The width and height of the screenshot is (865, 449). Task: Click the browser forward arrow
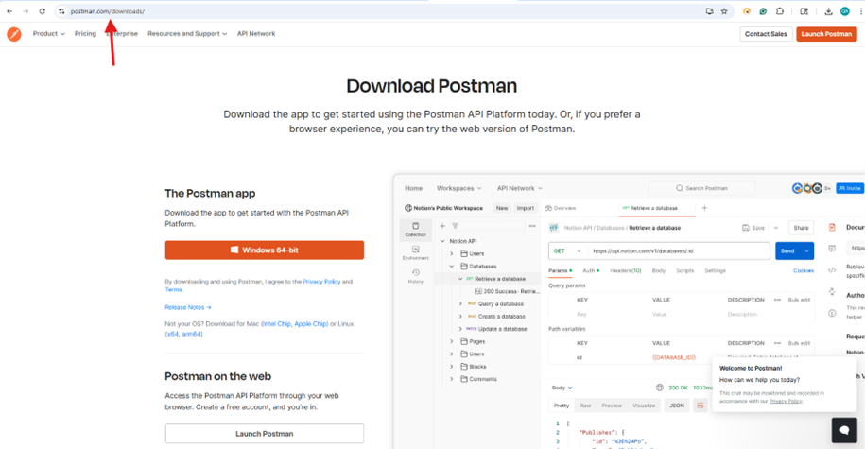(26, 11)
